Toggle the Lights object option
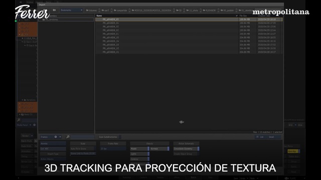 click(x=140, y=154)
